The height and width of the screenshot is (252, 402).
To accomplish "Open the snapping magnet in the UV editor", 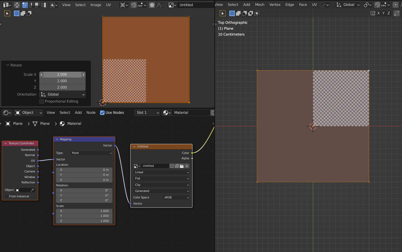I will point(134,5).
